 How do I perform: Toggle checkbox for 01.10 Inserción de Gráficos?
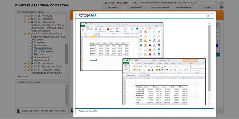point(32,22)
